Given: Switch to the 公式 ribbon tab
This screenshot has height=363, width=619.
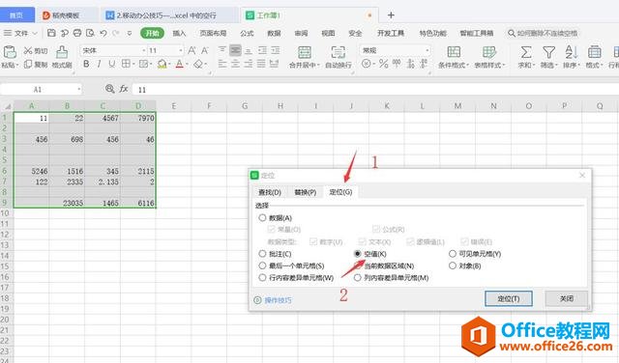Looking at the screenshot, I should [x=247, y=33].
